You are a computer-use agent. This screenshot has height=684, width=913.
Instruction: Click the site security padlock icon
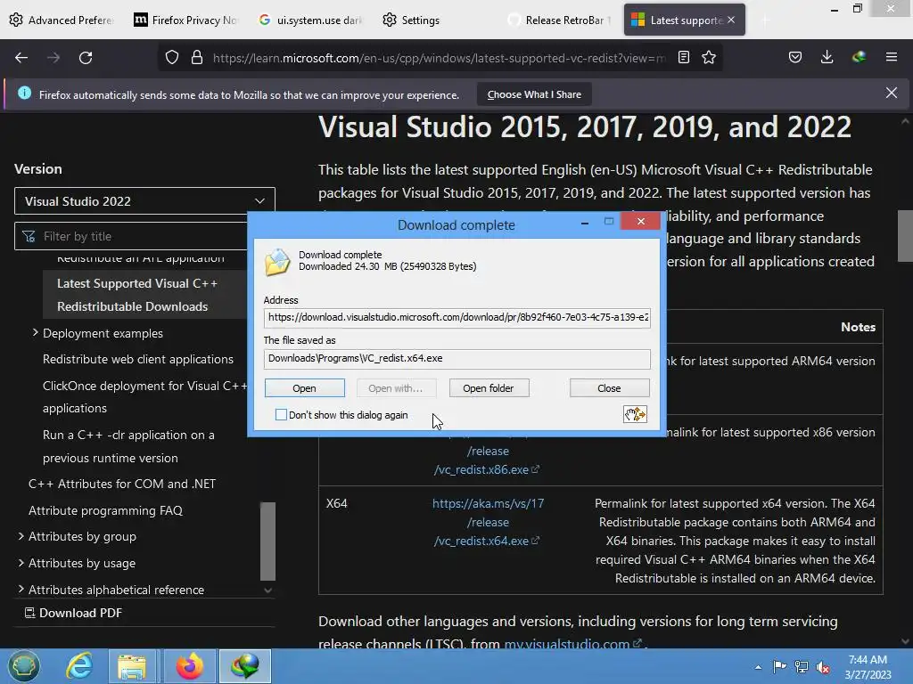coord(197,58)
